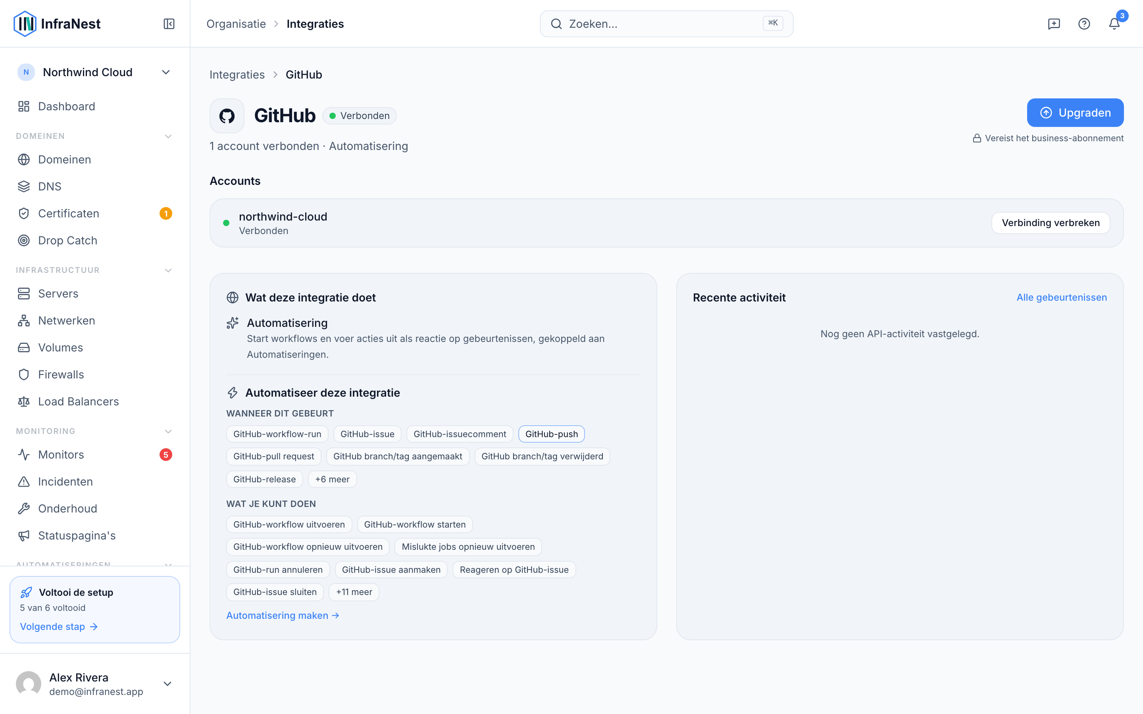
Task: Collapse the INFRASTRUCTUUR section chevron
Action: pos(168,270)
